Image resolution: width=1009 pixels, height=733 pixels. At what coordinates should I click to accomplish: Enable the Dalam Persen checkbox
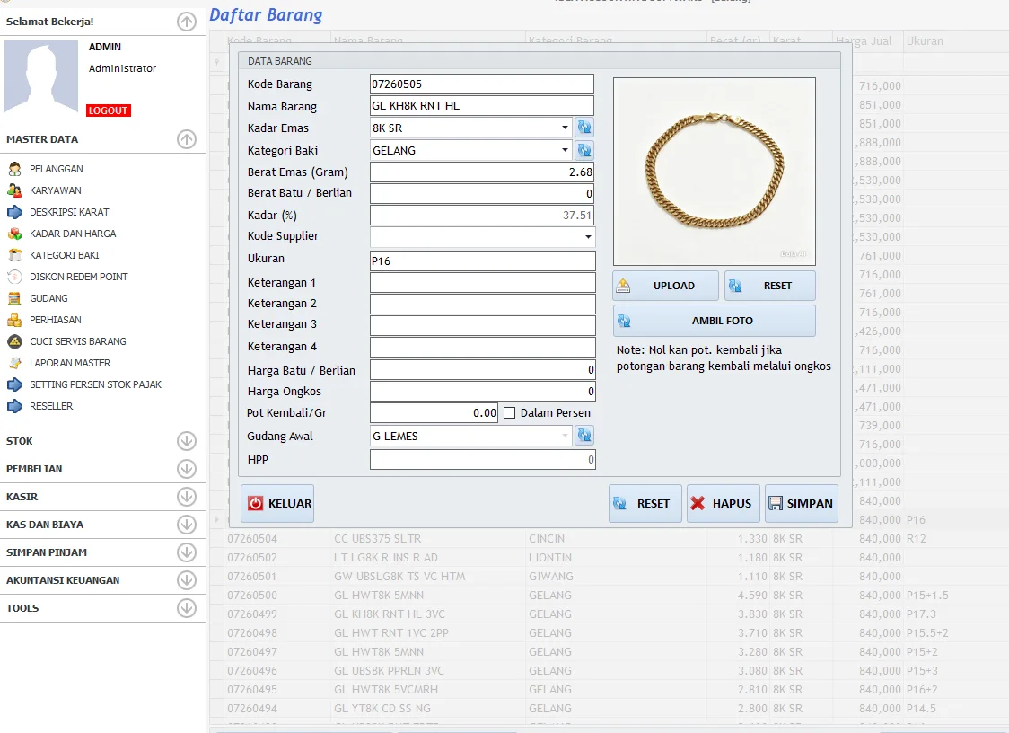[509, 413]
